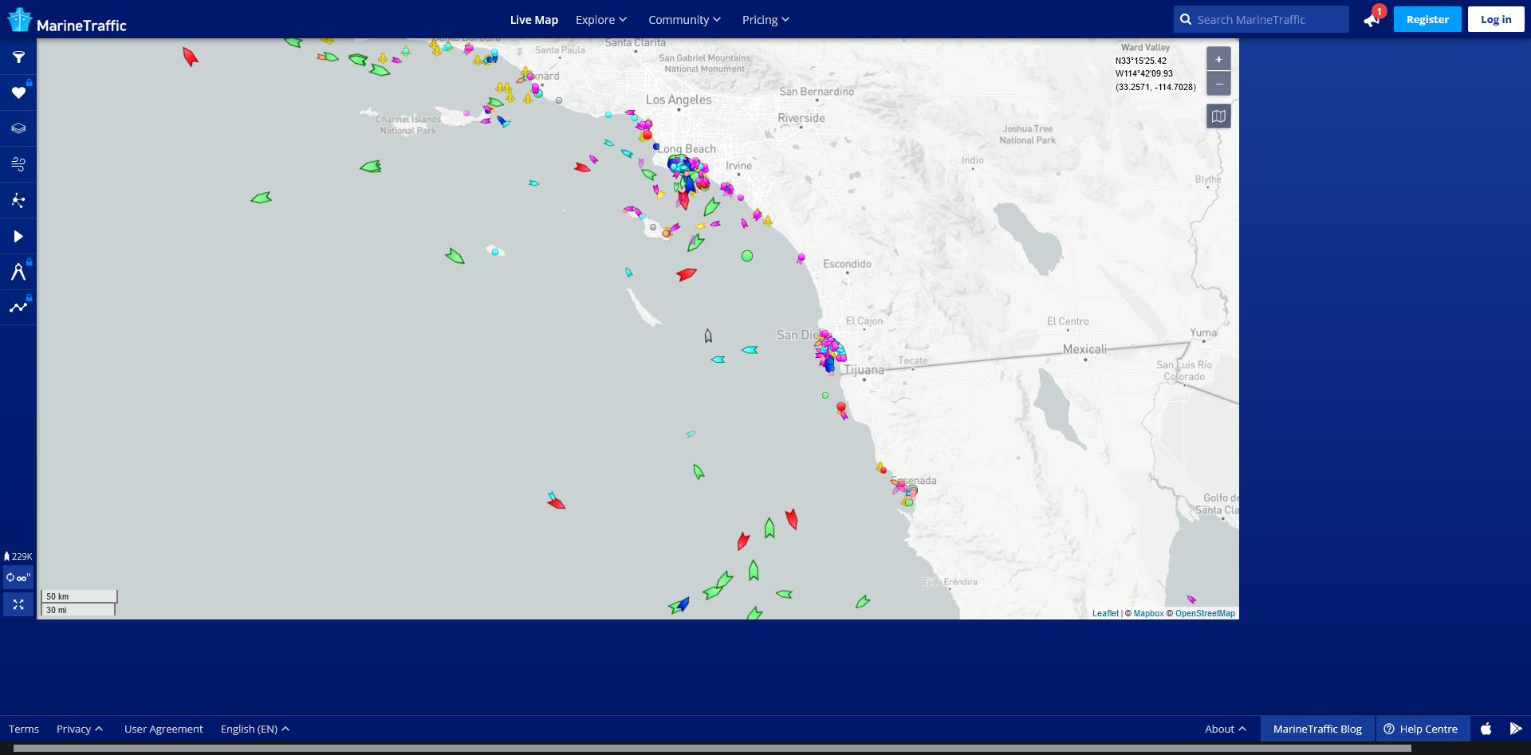Open the Google Play store icon
Screen dimensions: 1531x755
tap(1516, 729)
